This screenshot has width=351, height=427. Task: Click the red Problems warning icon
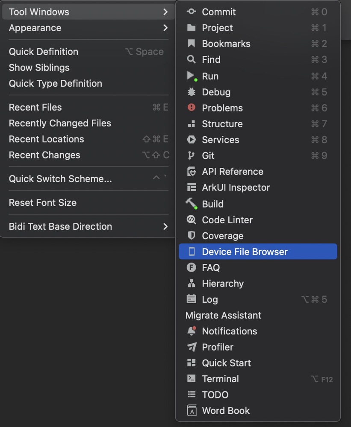[x=191, y=107]
